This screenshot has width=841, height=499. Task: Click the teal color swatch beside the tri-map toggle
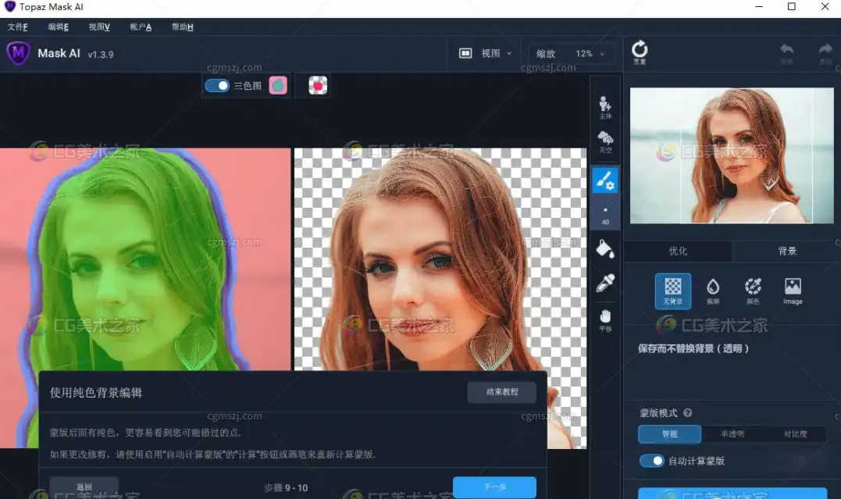pyautogui.click(x=277, y=84)
